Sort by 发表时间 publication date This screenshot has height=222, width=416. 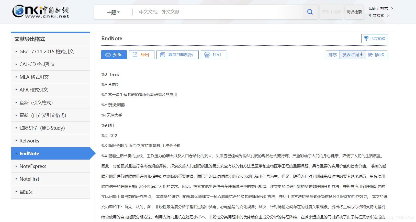(352, 55)
